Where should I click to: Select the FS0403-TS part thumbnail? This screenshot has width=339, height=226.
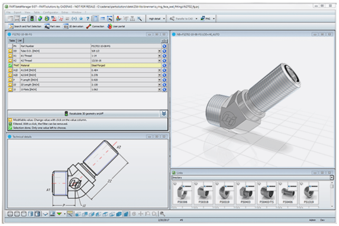click(x=267, y=193)
